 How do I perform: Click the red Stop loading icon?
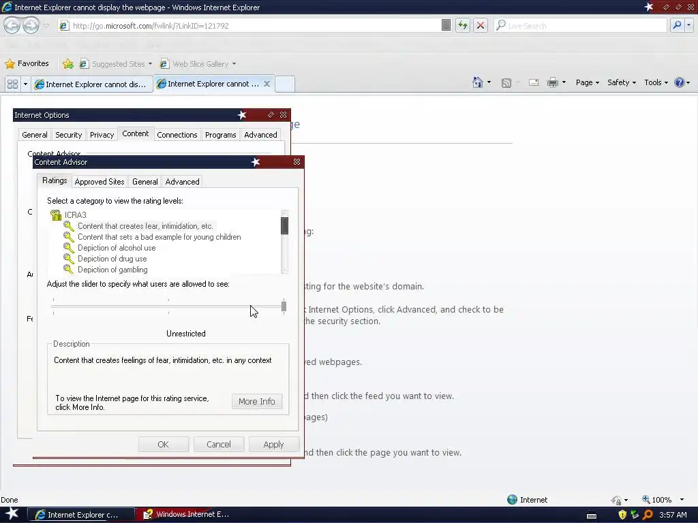tap(481, 25)
